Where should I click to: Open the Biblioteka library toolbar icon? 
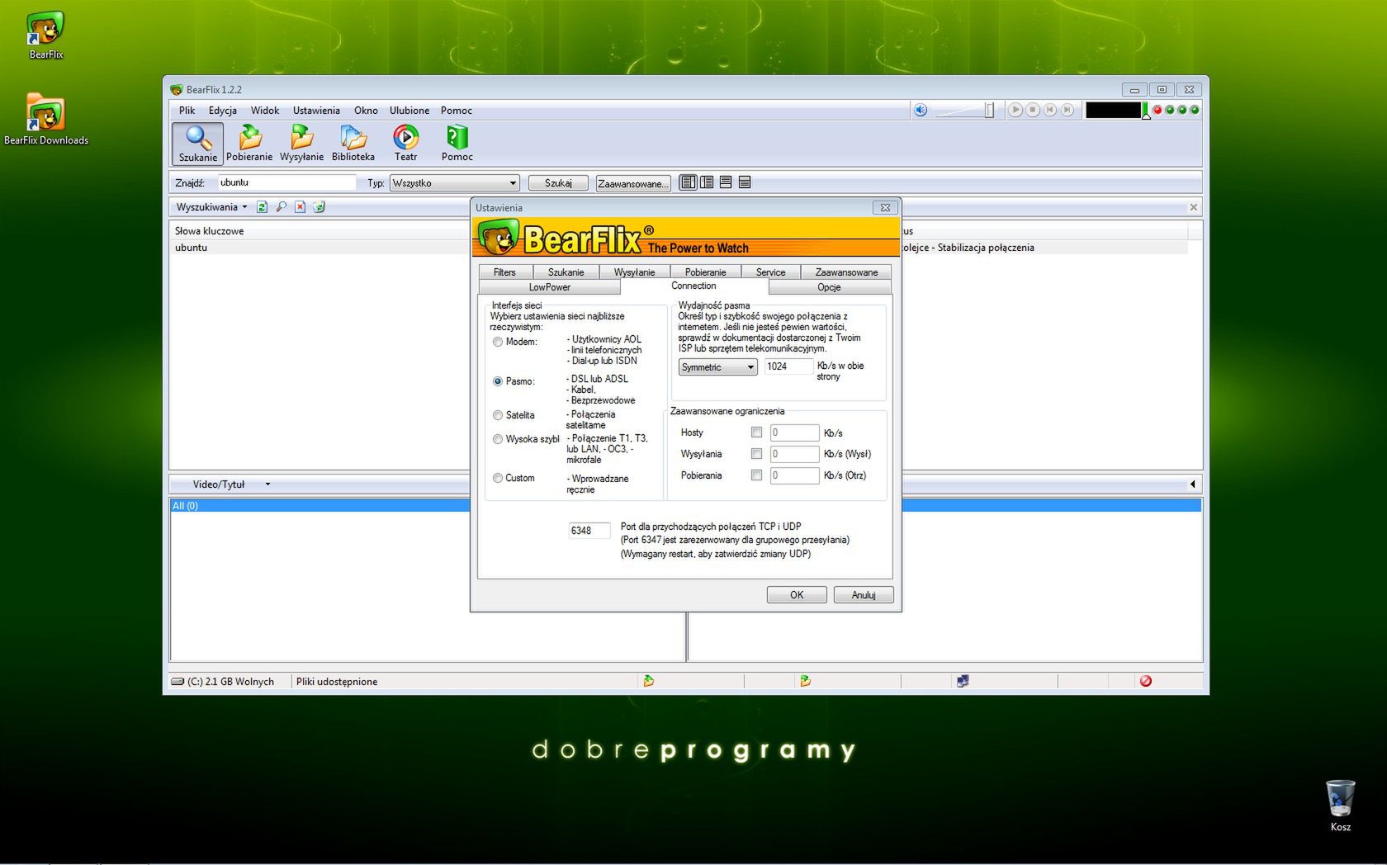(353, 144)
